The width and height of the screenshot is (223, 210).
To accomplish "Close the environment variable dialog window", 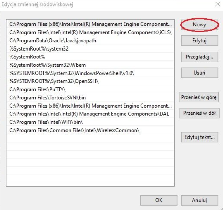I will point(217,4).
